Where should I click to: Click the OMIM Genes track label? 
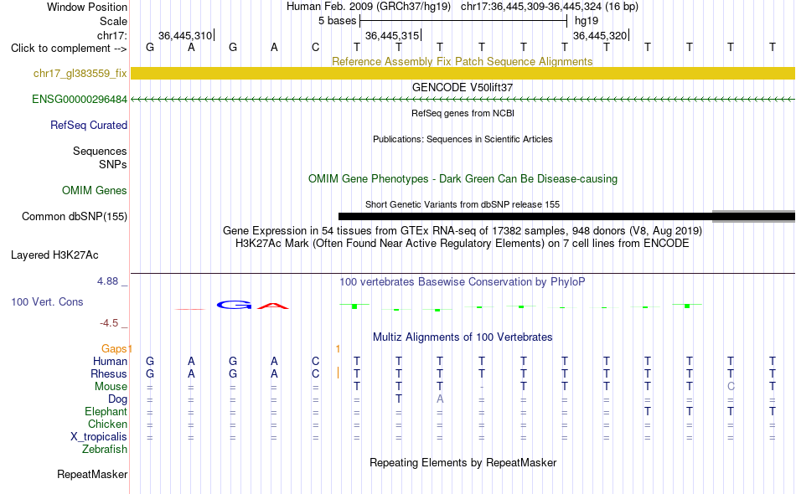pyautogui.click(x=95, y=191)
